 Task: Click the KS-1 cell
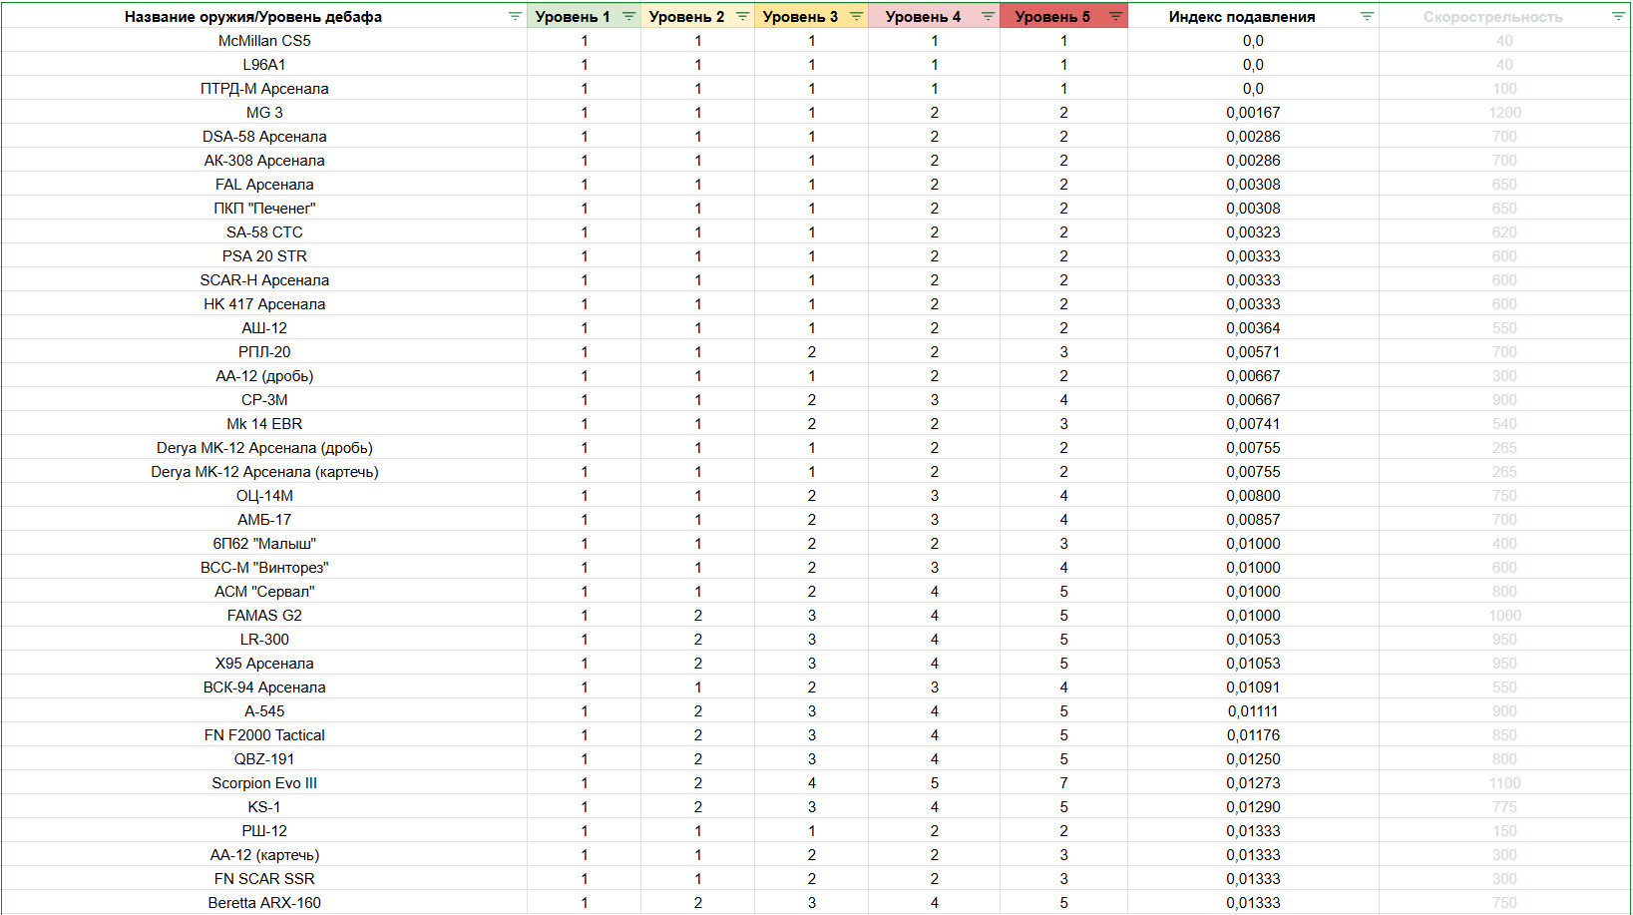pos(264,807)
